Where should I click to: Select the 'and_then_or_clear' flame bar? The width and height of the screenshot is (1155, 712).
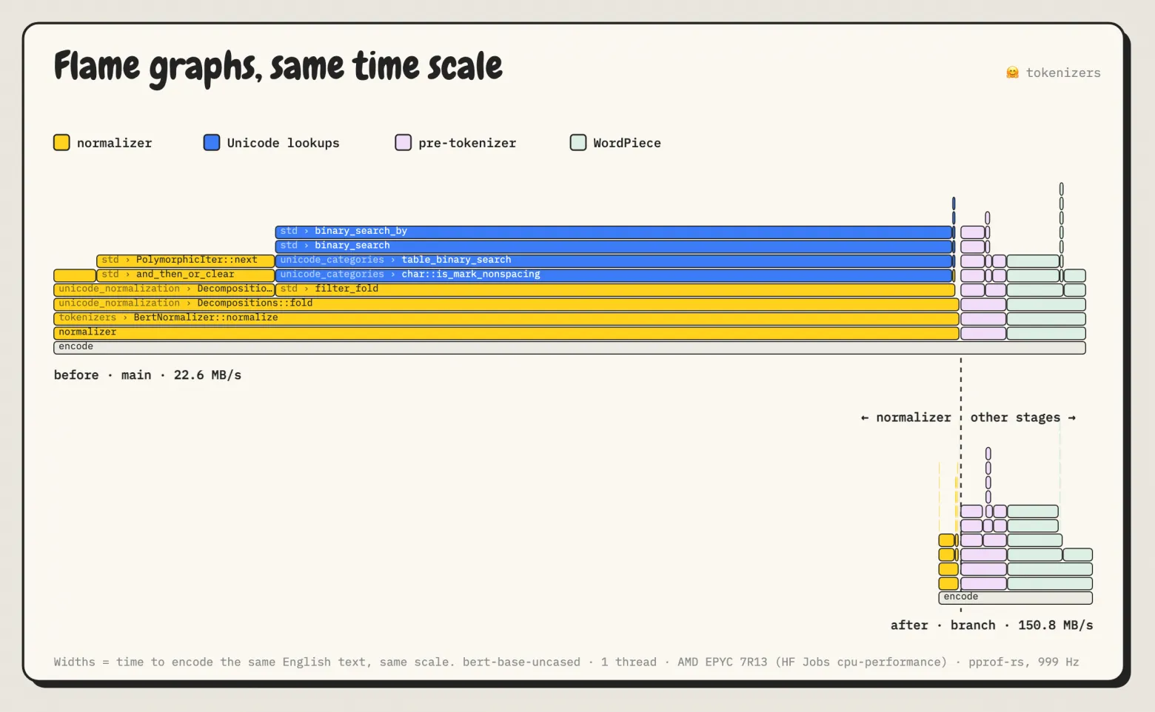[186, 275]
